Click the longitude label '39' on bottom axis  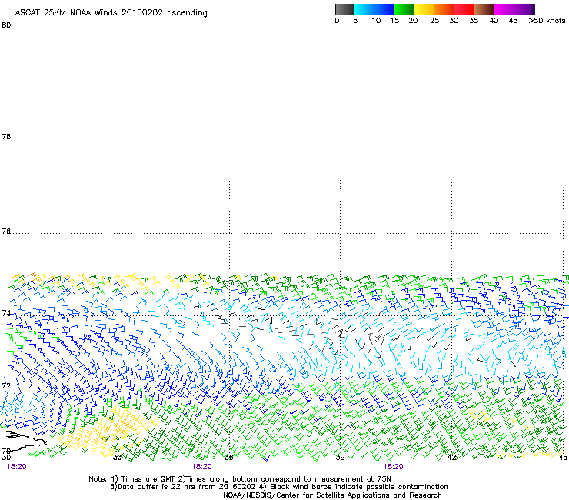pyautogui.click(x=340, y=457)
